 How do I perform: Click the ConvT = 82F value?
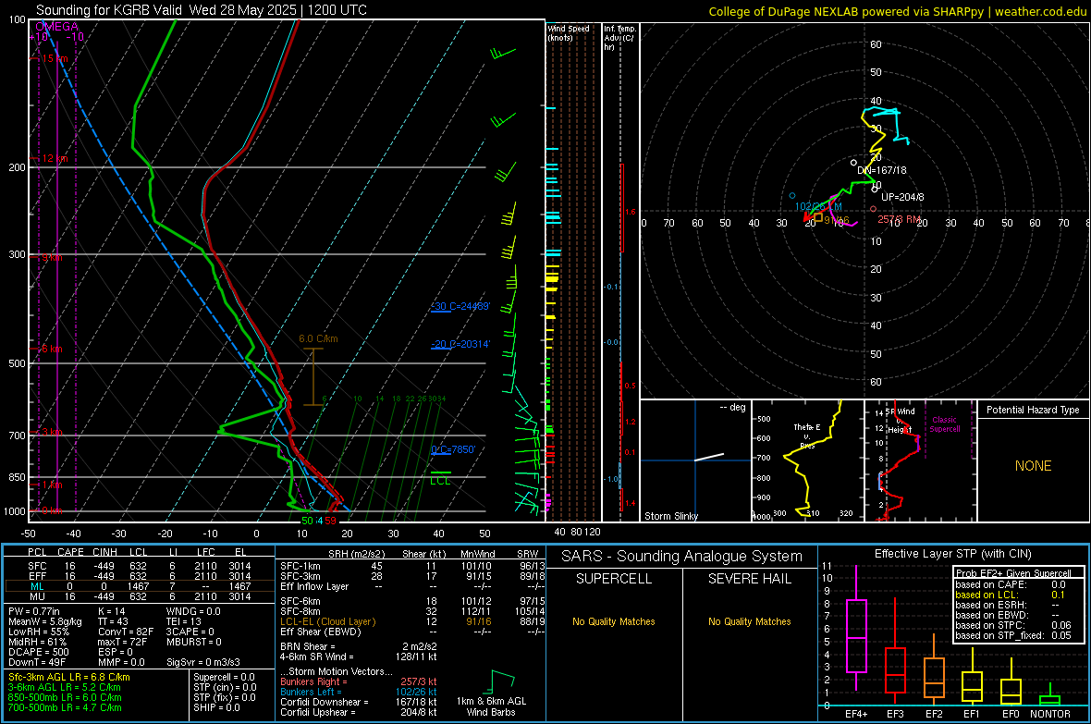[126, 632]
